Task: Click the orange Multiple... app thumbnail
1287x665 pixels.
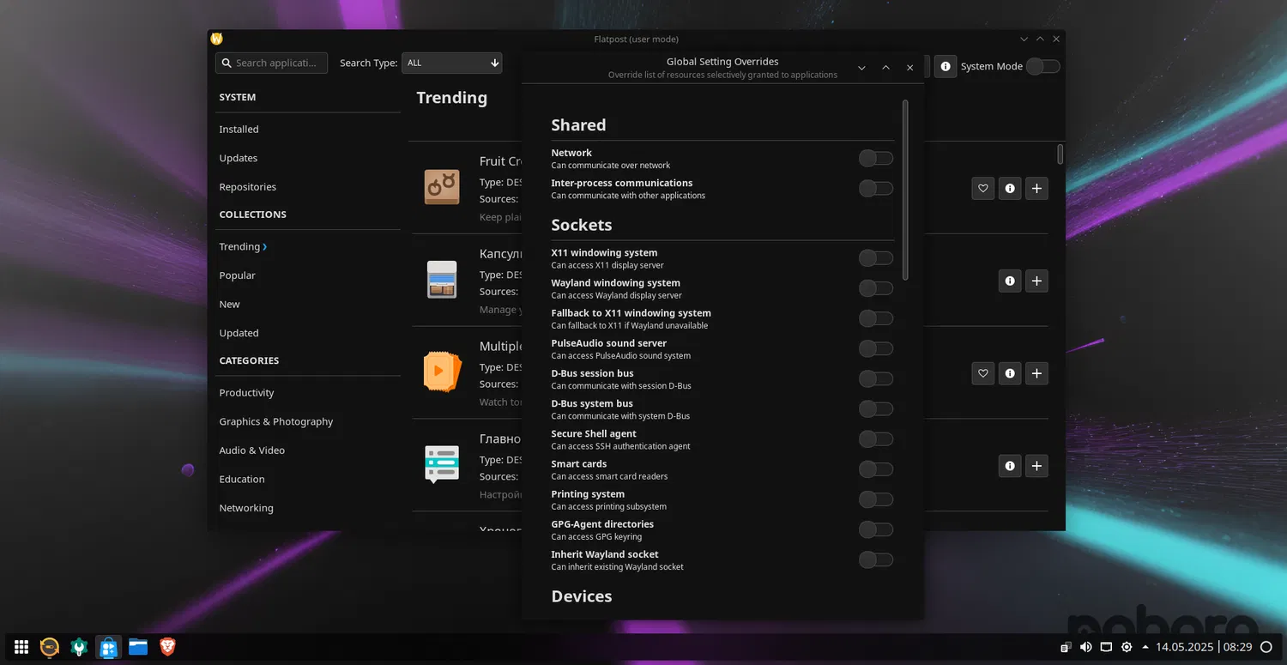Action: 442,372
